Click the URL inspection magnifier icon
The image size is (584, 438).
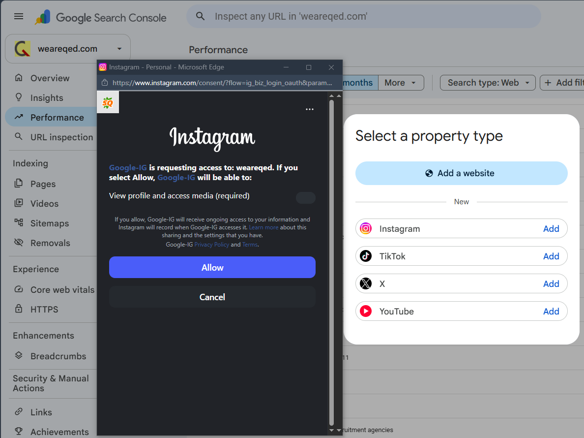pos(19,136)
